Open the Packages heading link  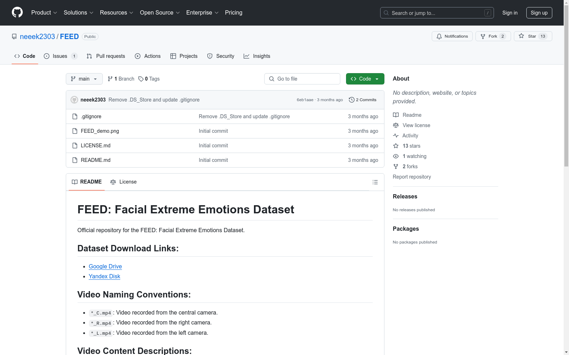[406, 229]
